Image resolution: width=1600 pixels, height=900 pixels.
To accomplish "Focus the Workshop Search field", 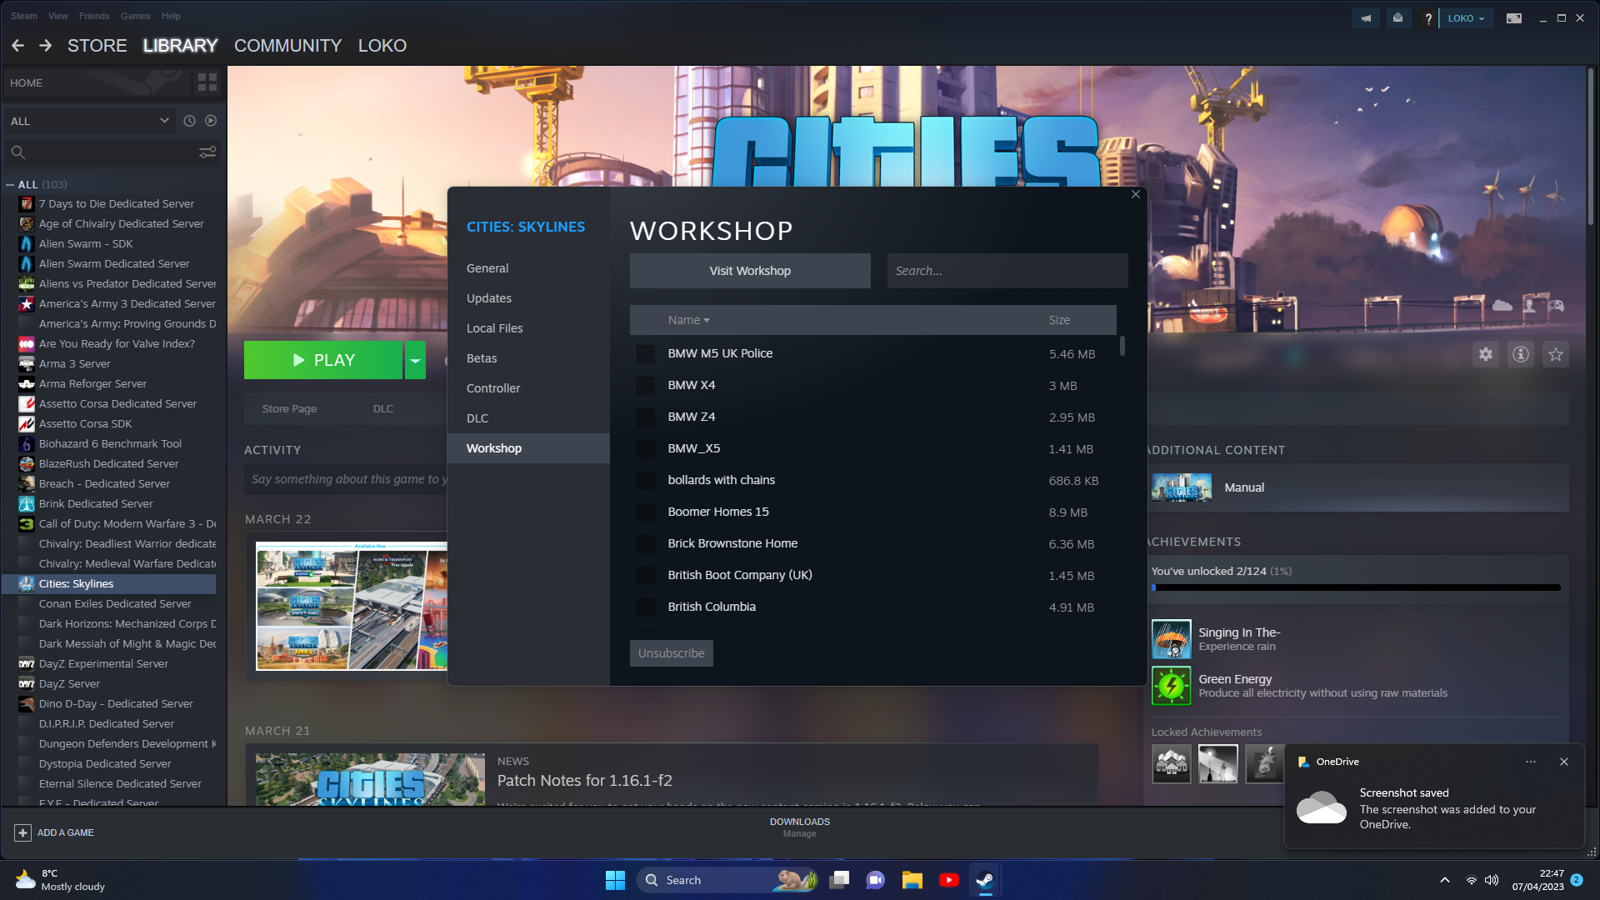I will tap(1007, 271).
